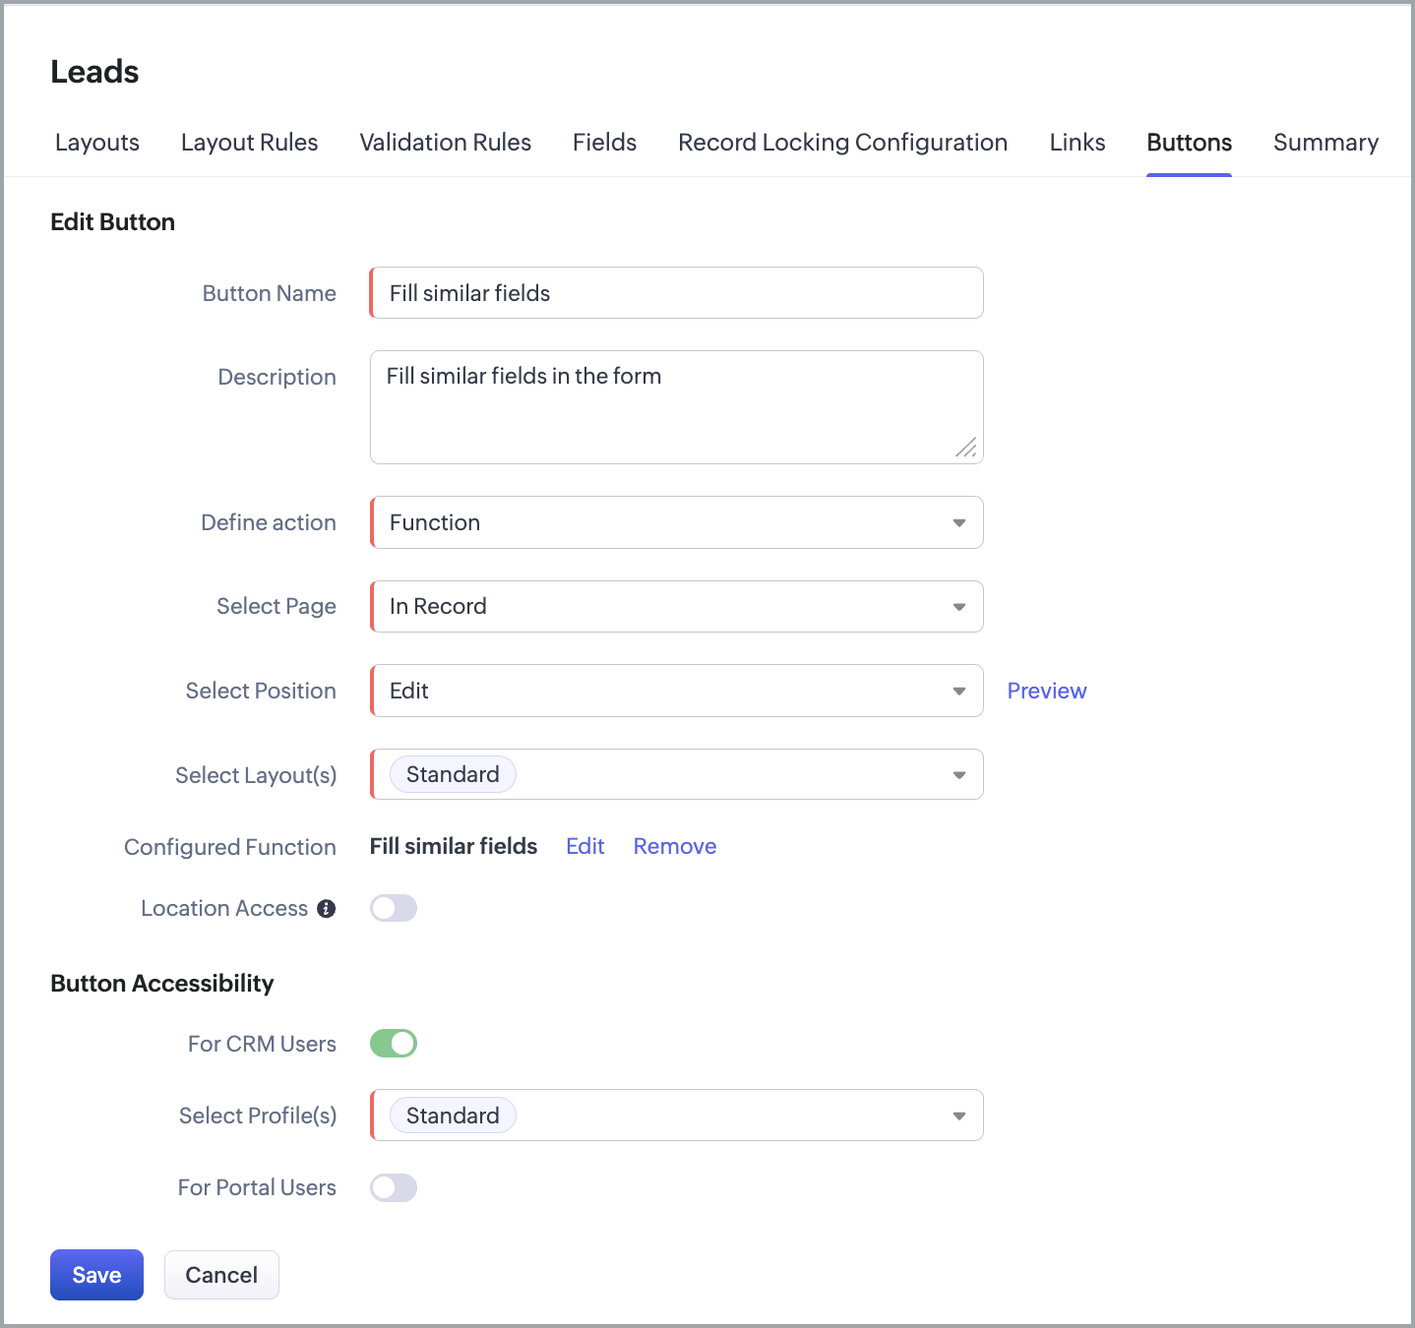Go to the Summary tab
This screenshot has width=1415, height=1328.
point(1325,143)
